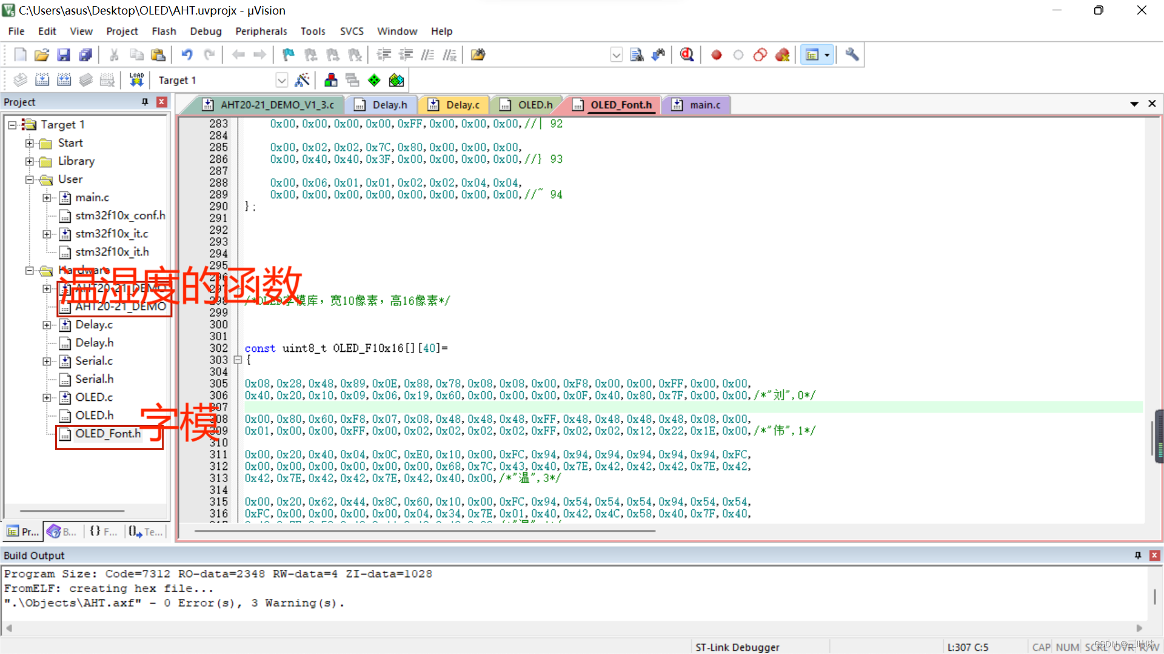Screen dimensions: 1164x654
Task: Switch to the Delay.c editor tab
Action: (x=455, y=105)
